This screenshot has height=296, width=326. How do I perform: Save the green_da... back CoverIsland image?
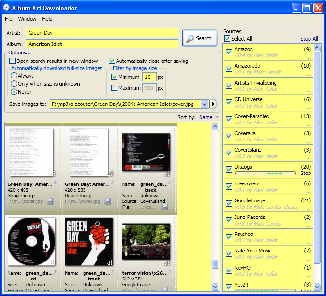pyautogui.click(x=165, y=207)
